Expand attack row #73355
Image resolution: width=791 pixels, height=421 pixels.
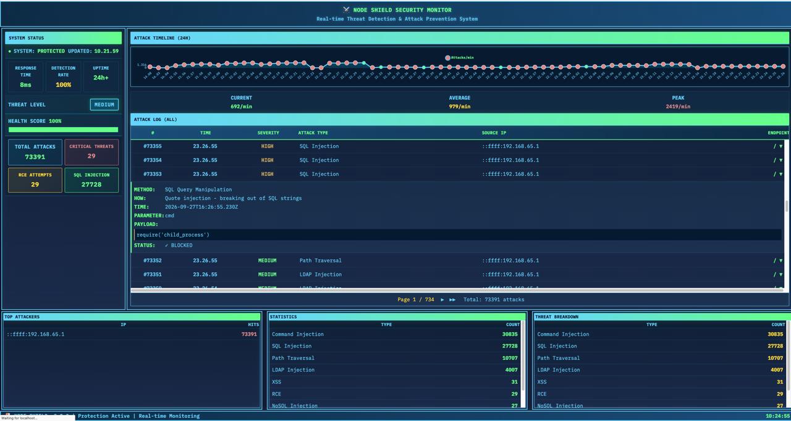point(780,146)
